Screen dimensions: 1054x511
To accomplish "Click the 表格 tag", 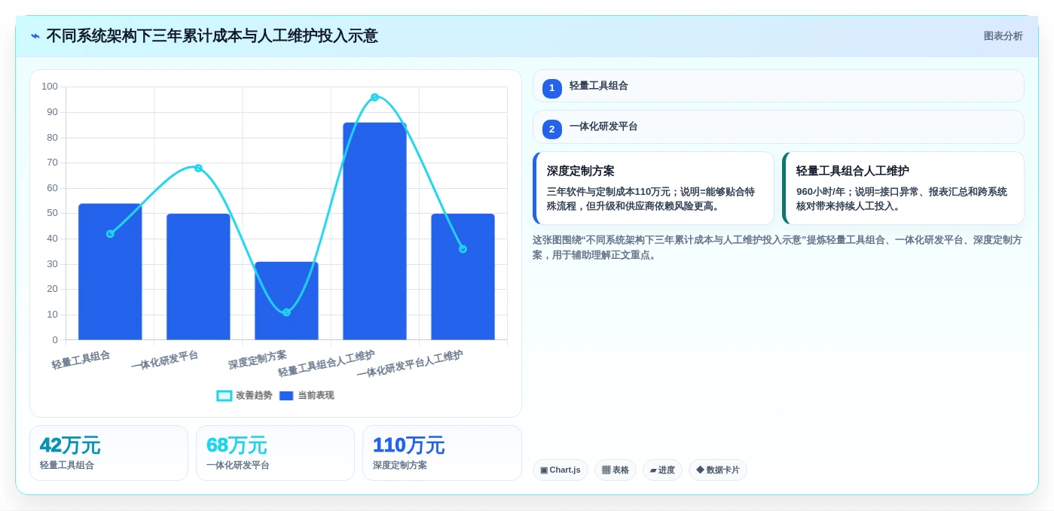I will (x=616, y=470).
